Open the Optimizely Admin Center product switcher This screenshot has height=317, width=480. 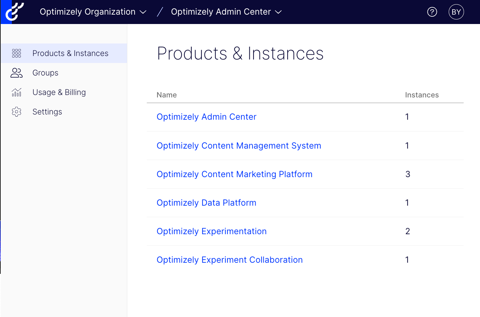click(226, 11)
